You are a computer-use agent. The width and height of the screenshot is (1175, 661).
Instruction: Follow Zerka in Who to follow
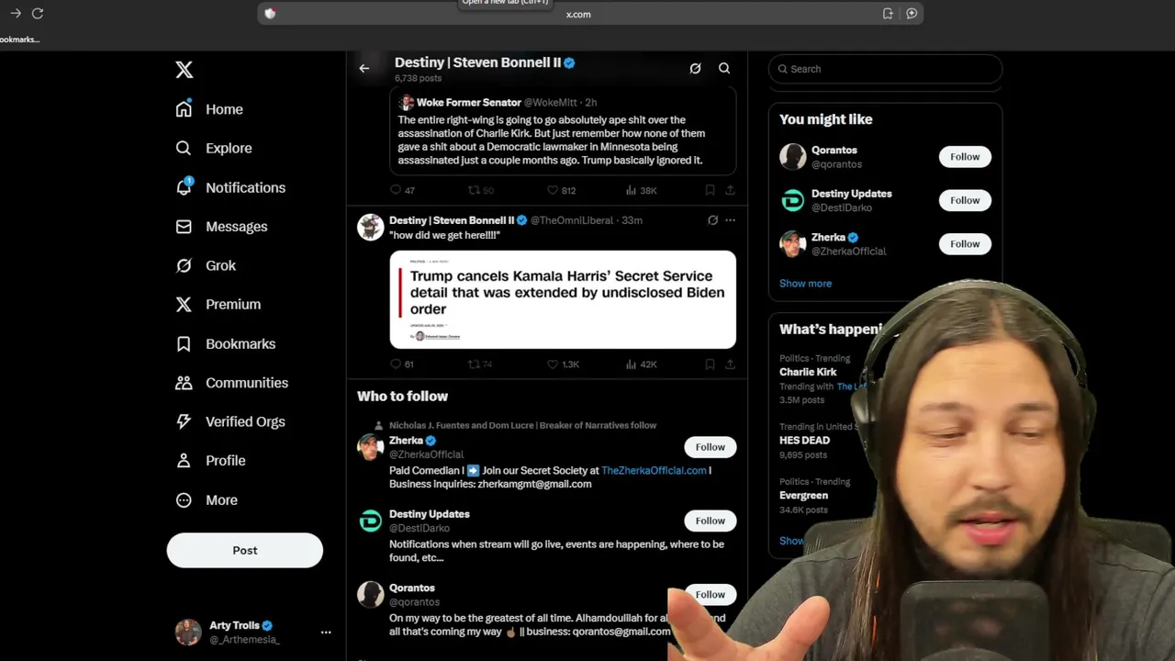point(710,447)
